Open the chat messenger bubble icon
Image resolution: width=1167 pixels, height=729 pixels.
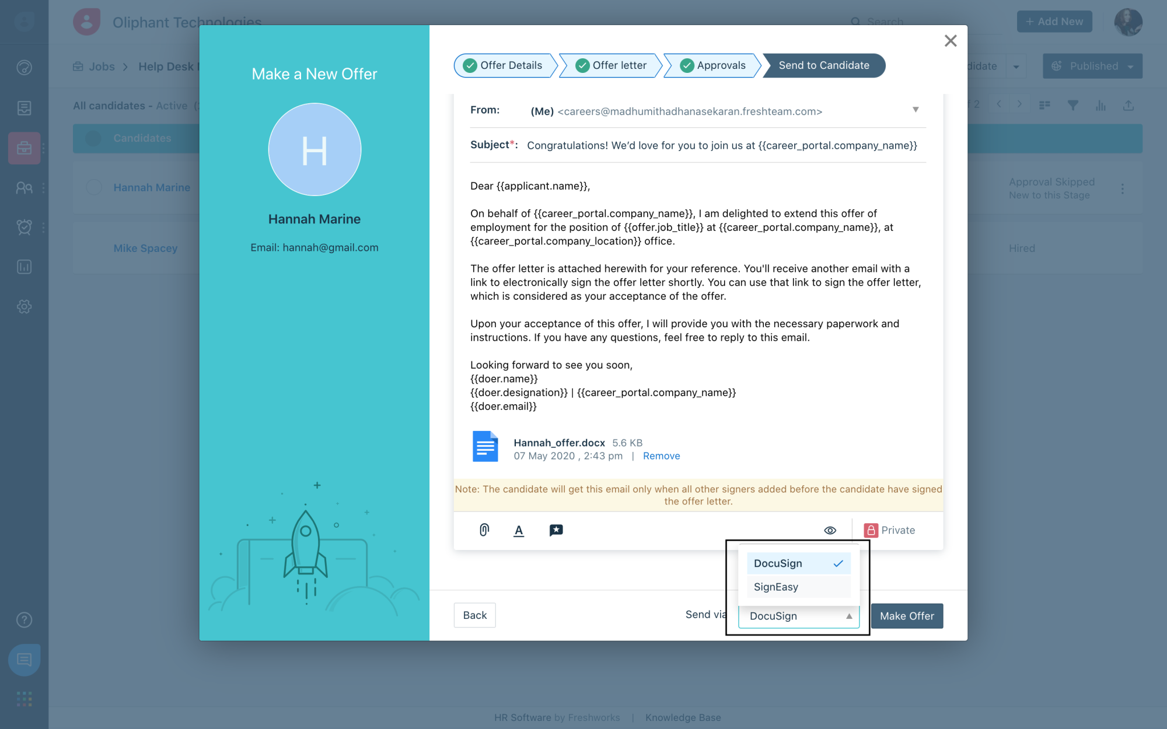point(25,660)
